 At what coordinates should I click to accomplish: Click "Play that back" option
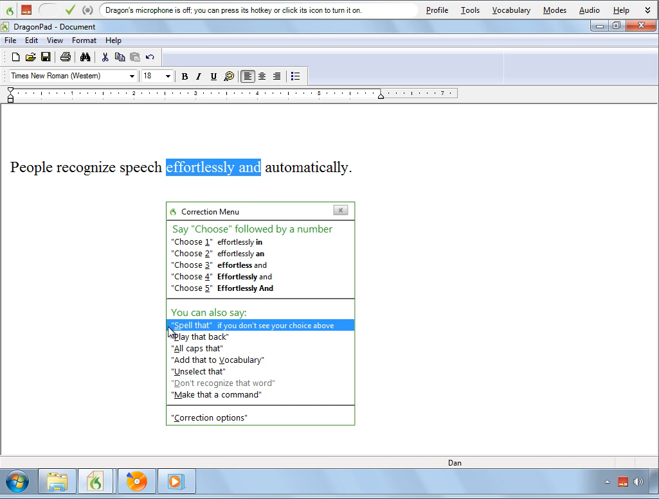(x=260, y=337)
